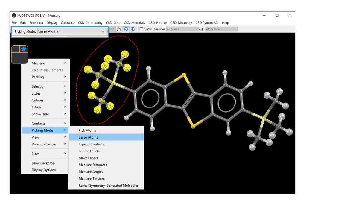The height and width of the screenshot is (202, 359).
Task: Open the CSD-Particle menu
Action: point(158,23)
